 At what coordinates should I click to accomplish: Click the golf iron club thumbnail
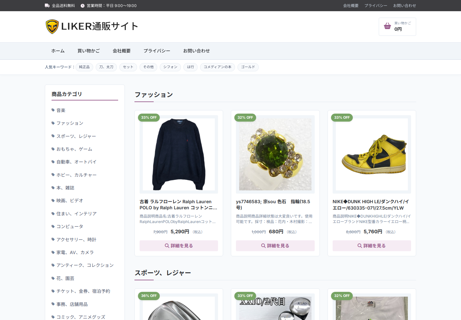pos(179,308)
